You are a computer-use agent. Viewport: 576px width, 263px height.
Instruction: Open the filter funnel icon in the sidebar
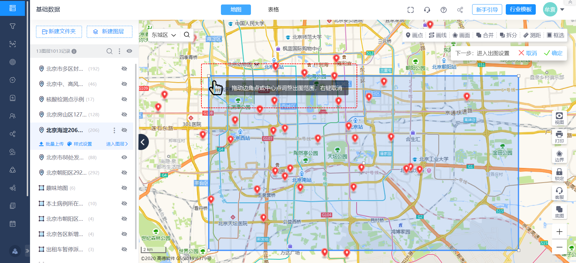[x=13, y=26]
